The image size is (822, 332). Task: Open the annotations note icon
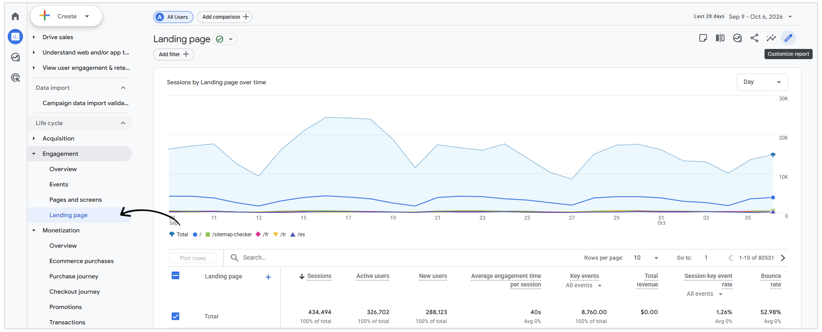point(703,38)
